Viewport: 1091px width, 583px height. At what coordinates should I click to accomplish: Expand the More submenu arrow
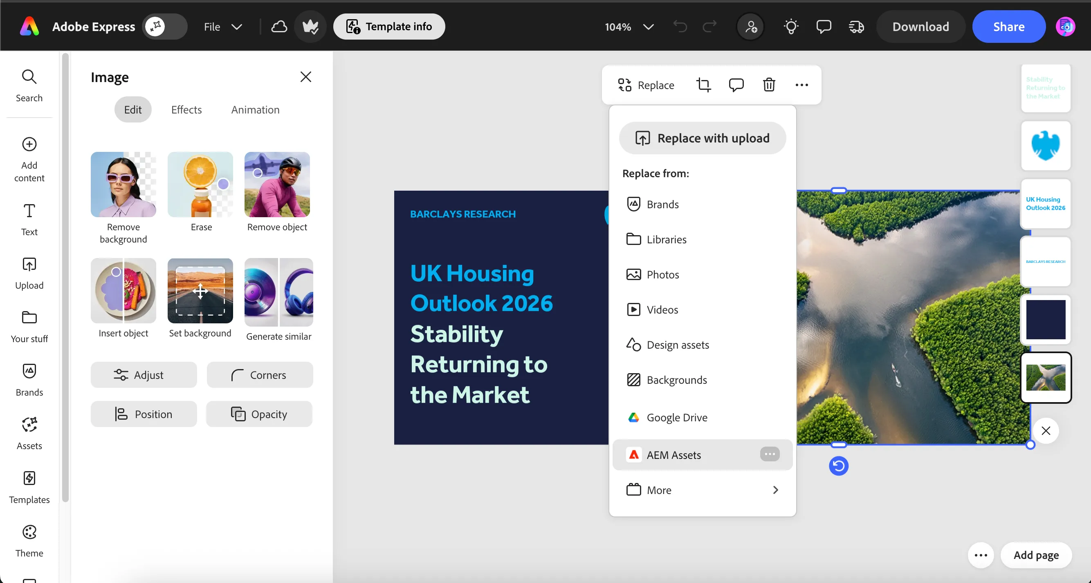[775, 490]
